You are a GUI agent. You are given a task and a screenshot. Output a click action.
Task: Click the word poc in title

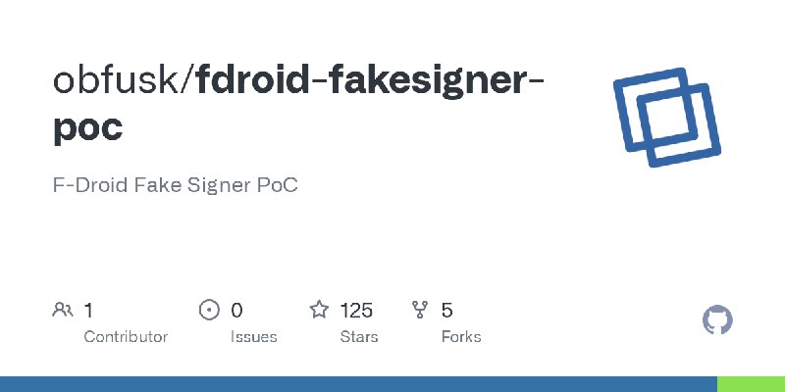tap(88, 129)
